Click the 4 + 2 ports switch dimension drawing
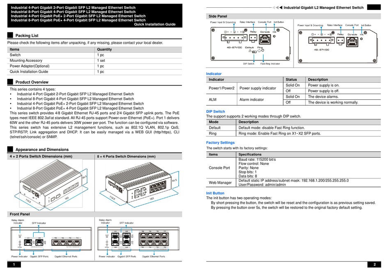Image resolution: width=390 pixels, height=270 pixels. (51, 185)
